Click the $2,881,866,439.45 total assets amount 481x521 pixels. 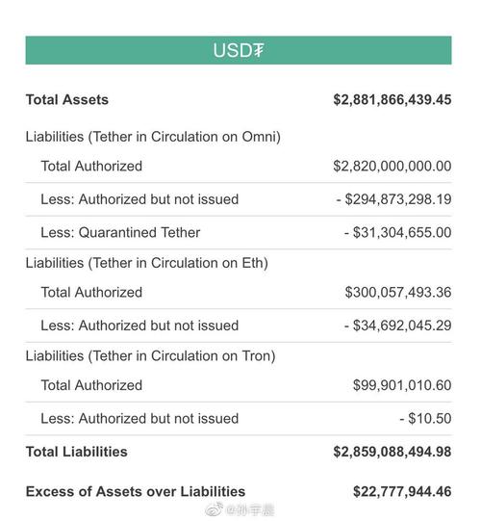[392, 100]
